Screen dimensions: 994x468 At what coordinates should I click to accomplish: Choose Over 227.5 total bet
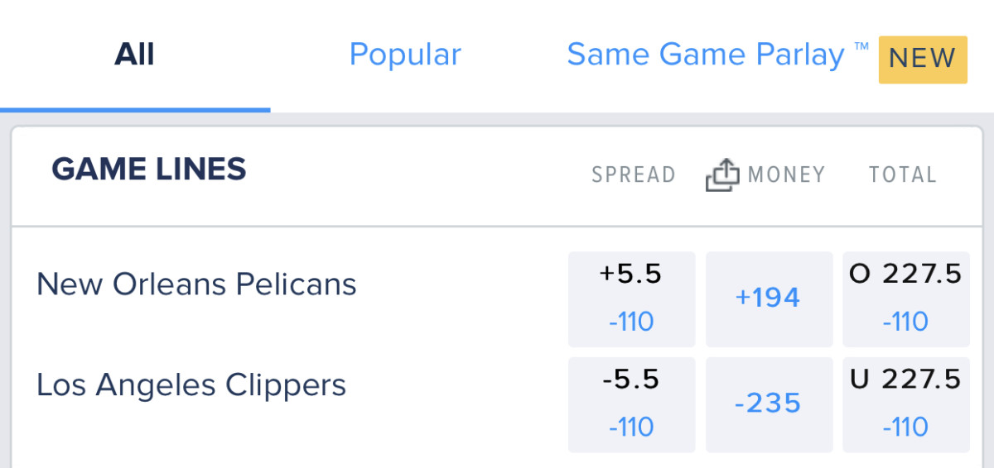tap(905, 298)
